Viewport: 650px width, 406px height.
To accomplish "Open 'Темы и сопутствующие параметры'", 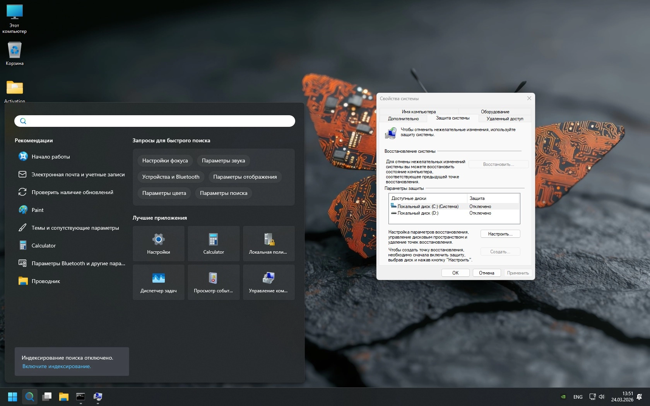I will click(71, 228).
